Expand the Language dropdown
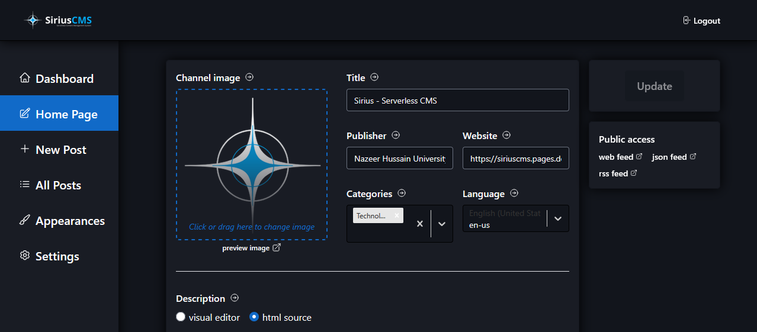 tap(557, 218)
